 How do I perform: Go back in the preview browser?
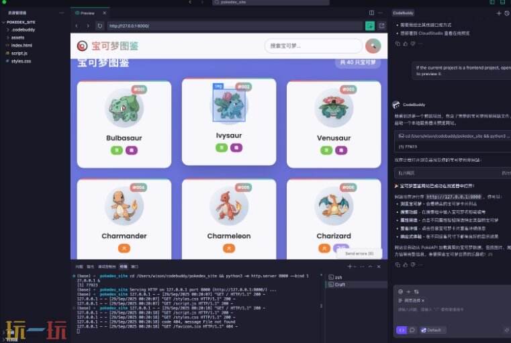point(77,26)
